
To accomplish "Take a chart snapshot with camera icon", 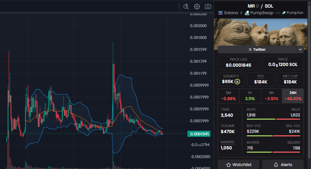I will point(208,7).
